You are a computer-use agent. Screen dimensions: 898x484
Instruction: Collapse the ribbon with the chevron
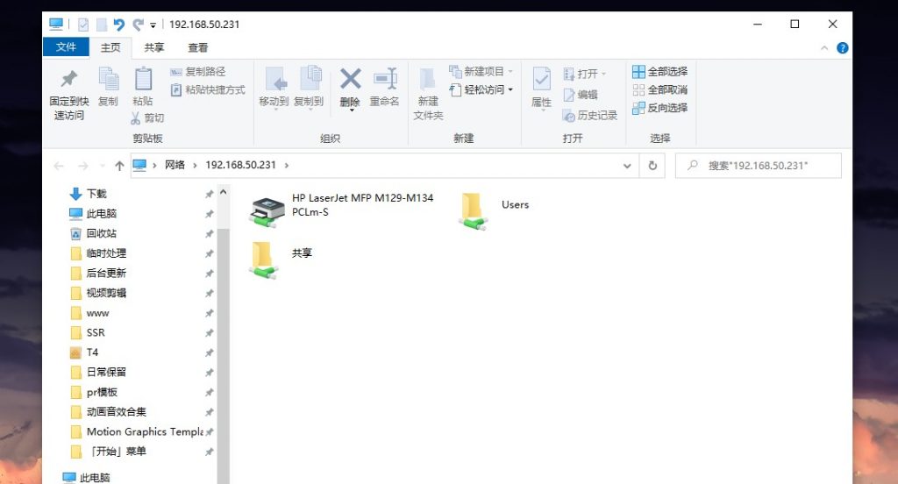pos(824,48)
